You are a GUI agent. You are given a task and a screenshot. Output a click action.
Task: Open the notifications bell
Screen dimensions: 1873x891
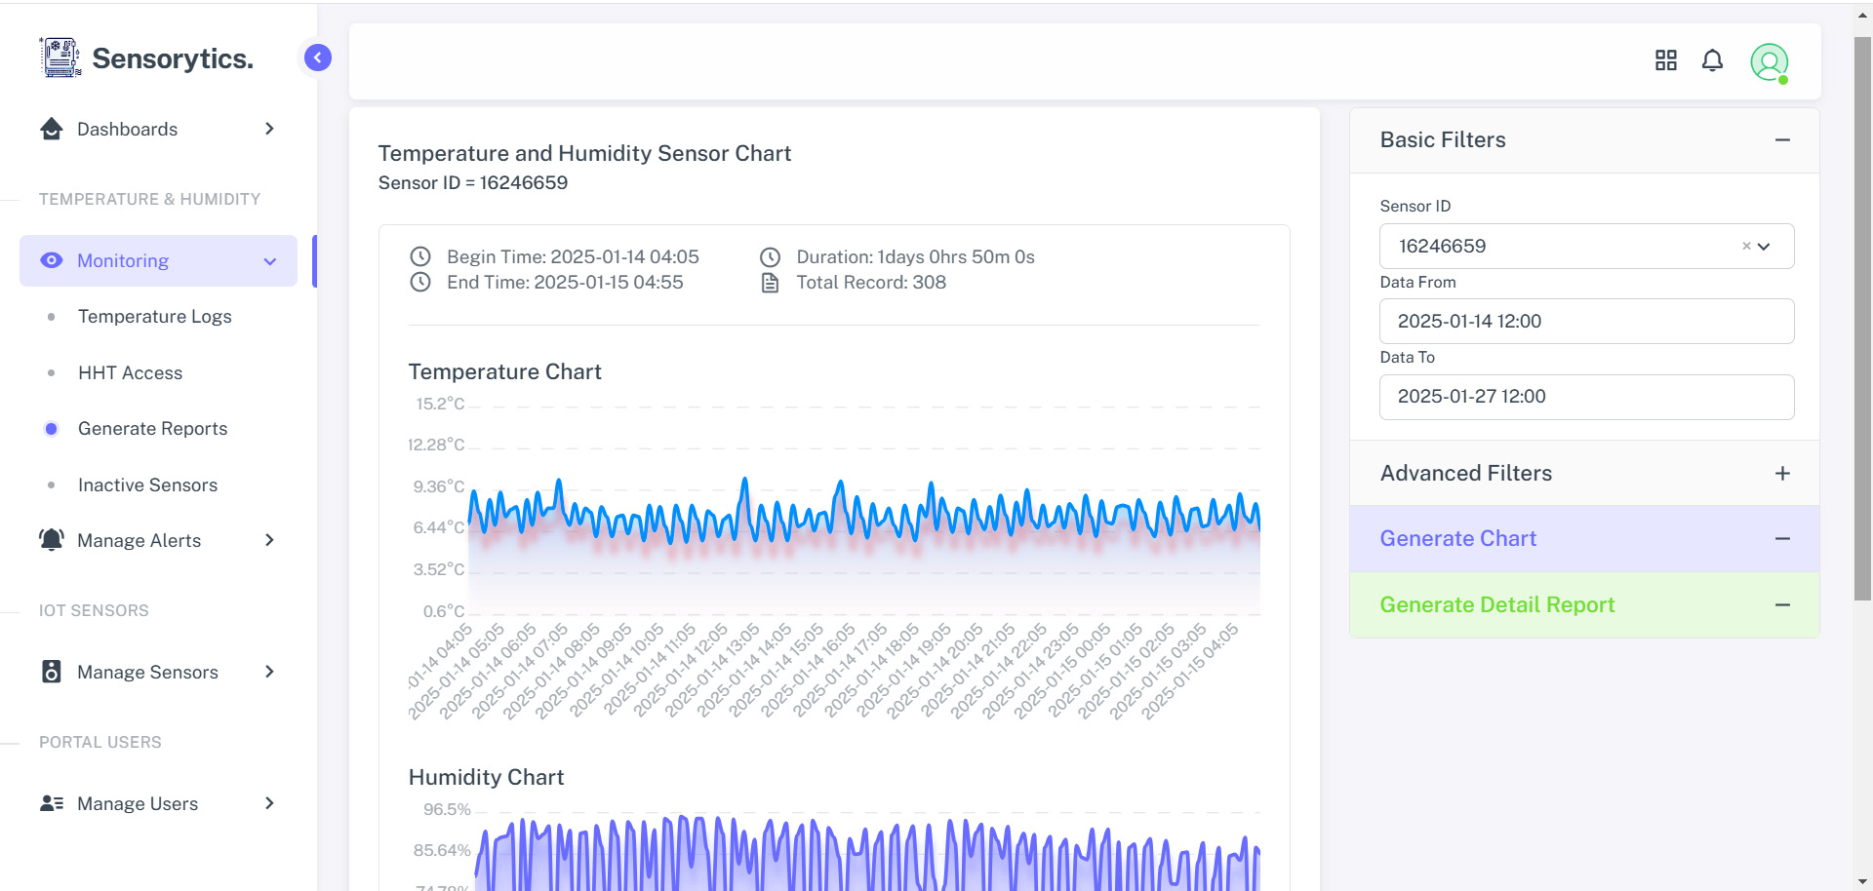click(x=1712, y=60)
